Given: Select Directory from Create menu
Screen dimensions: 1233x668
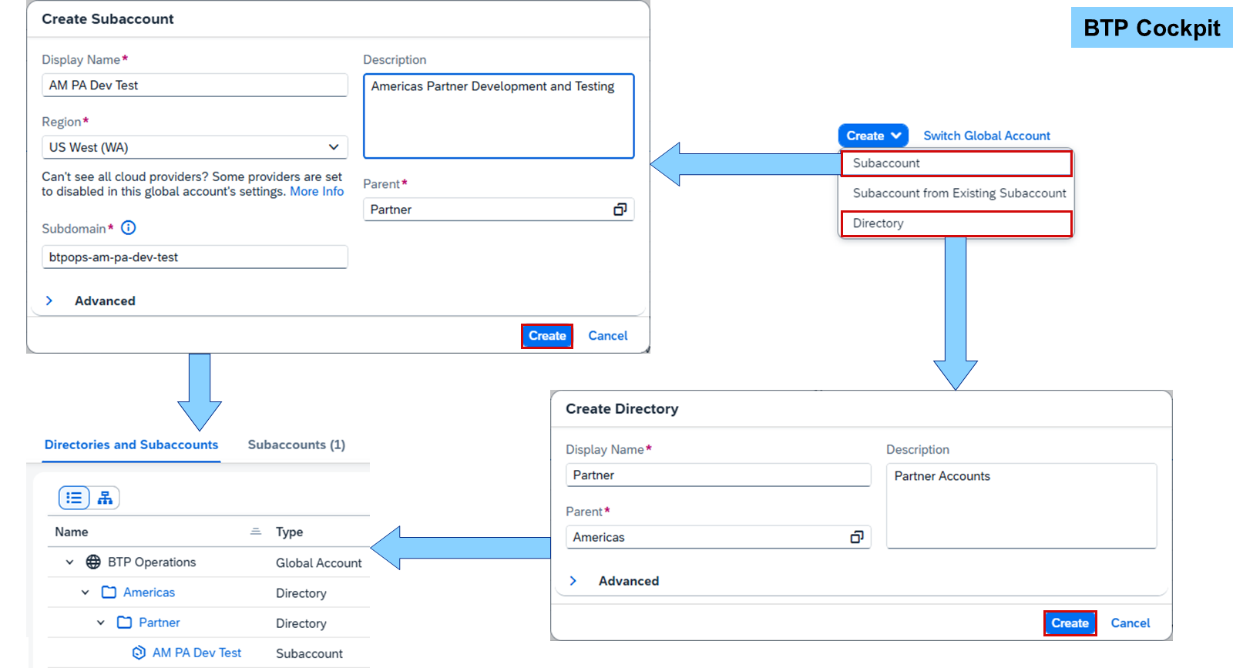Looking at the screenshot, I should [x=956, y=223].
